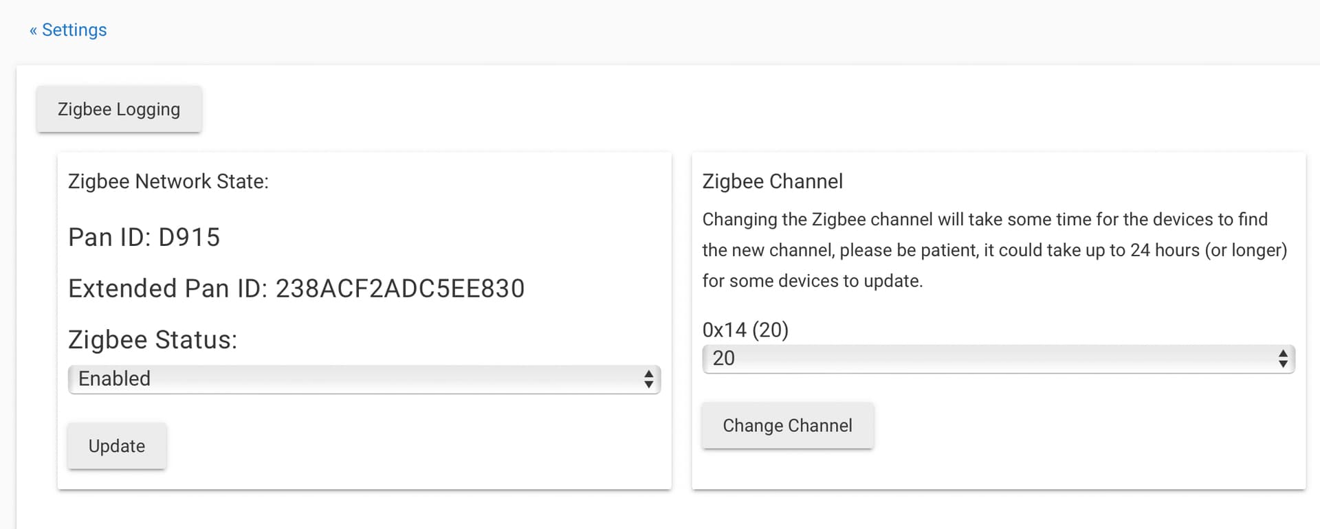Click the Pan ID value D915

(189, 238)
